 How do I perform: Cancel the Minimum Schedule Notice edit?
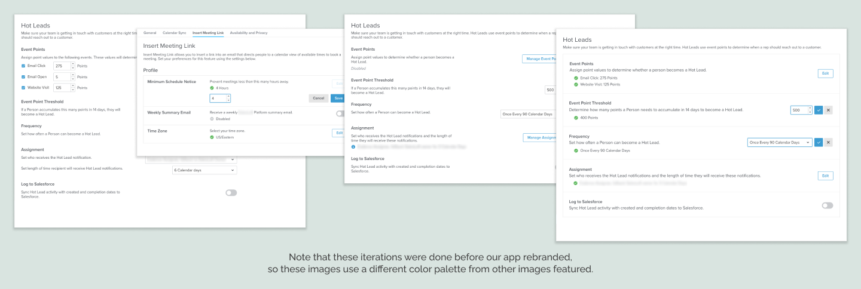pos(318,98)
